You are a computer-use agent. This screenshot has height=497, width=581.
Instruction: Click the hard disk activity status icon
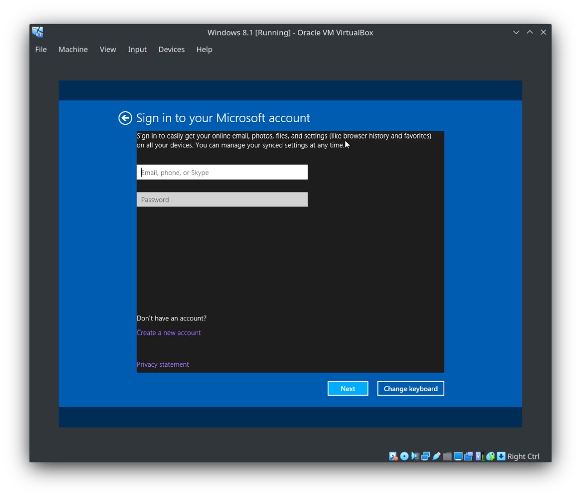click(393, 456)
